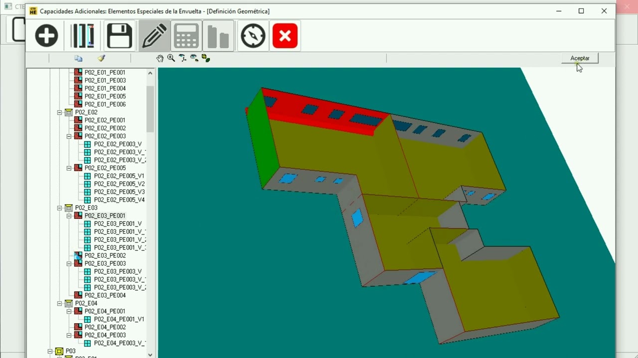Close the Capacidades Adicionales window

[604, 11]
